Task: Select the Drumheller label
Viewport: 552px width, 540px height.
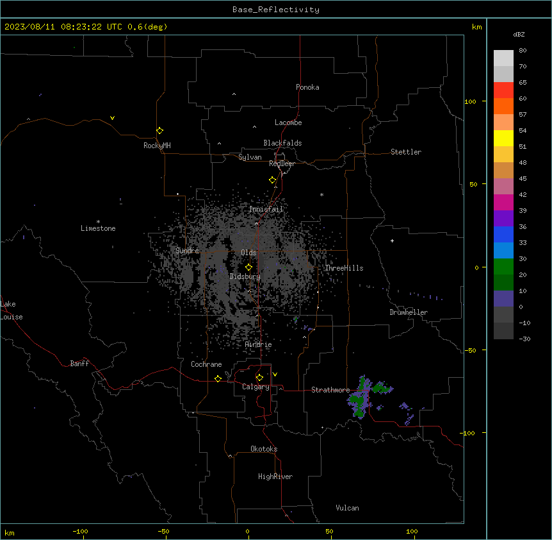Action: click(x=409, y=312)
